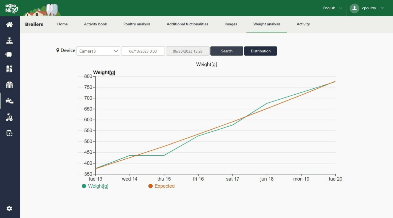This screenshot has width=393, height=218.
Task: Click the Distribution button
Action: click(x=261, y=51)
